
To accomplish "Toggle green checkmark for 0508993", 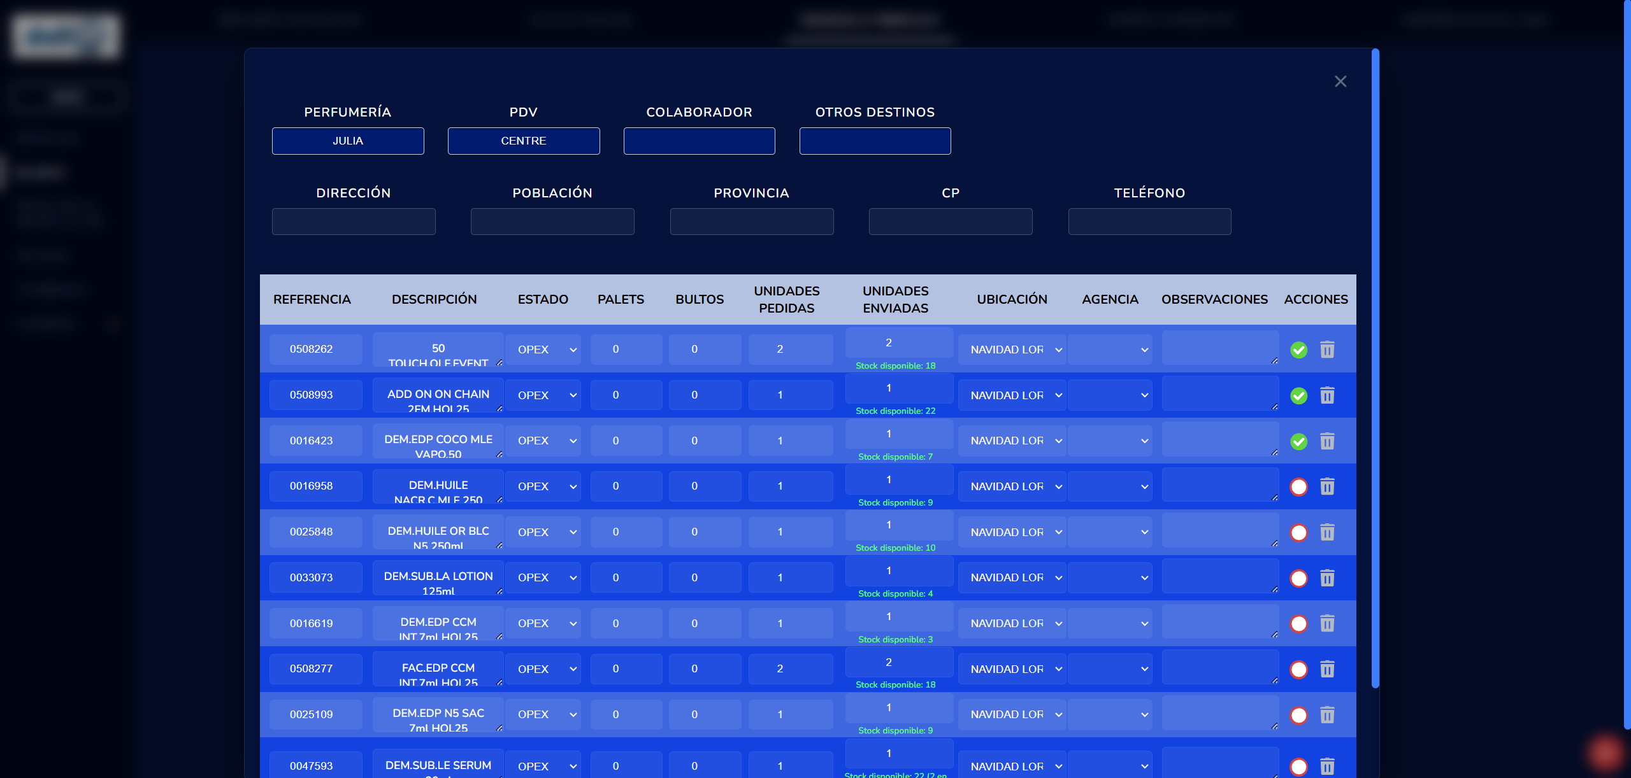I will point(1298,395).
